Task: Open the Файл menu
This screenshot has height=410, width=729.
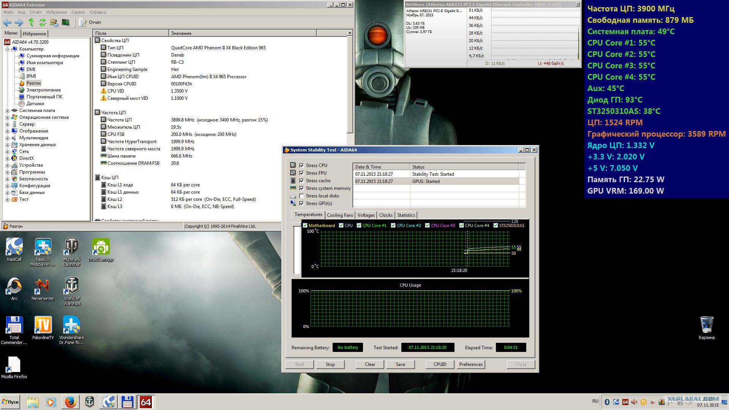Action: tap(8, 12)
